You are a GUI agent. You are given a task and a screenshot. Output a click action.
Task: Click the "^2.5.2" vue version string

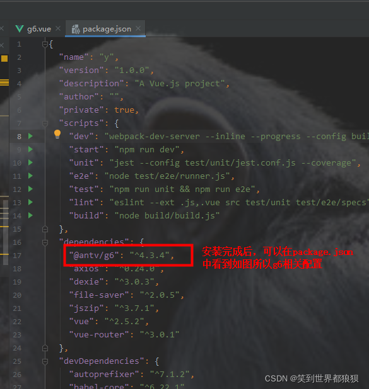(x=124, y=322)
